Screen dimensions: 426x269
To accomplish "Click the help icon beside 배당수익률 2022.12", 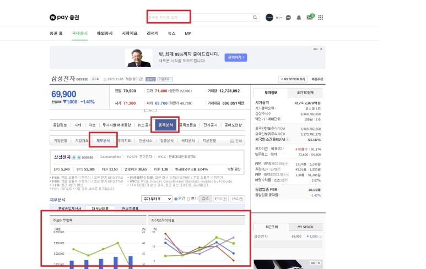I will coord(287,180).
